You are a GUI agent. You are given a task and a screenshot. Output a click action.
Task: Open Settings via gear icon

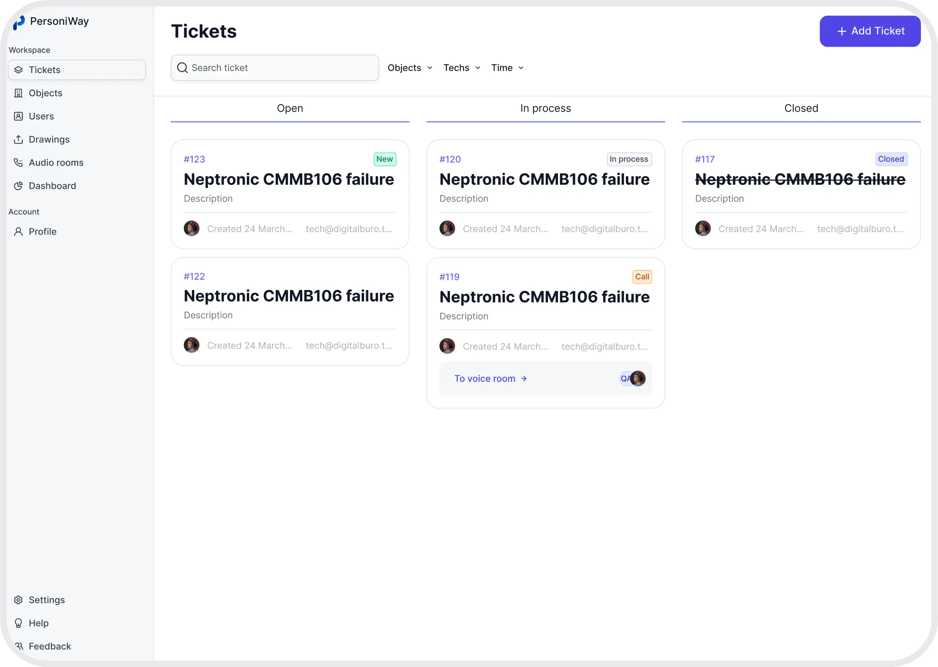tap(18, 600)
